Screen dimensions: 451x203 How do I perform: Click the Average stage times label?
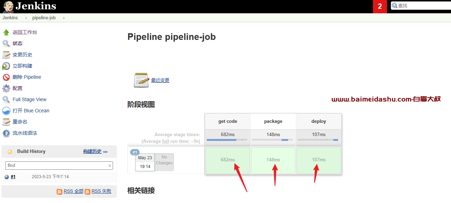pyautogui.click(x=177, y=134)
